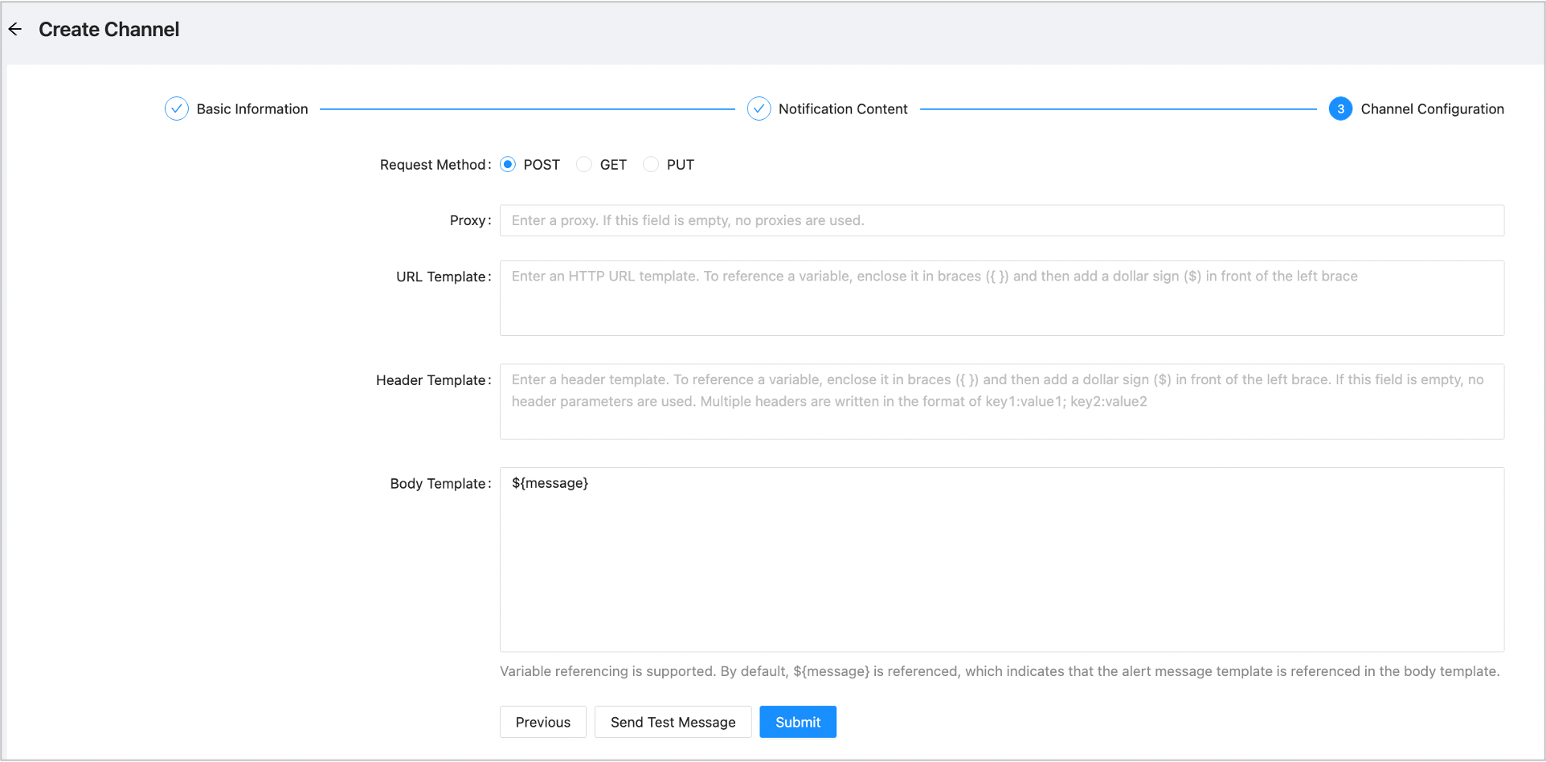Go to Notification Content step
The height and width of the screenshot is (762, 1546).
[x=842, y=109]
